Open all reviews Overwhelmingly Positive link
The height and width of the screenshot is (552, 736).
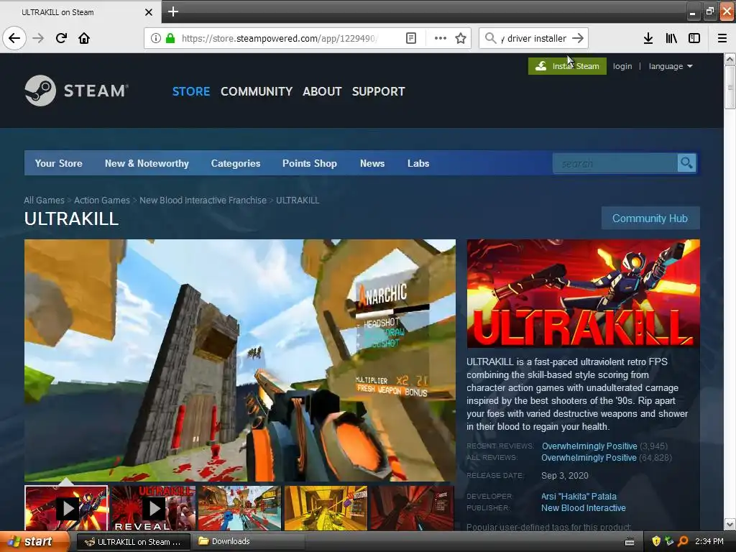(589, 458)
